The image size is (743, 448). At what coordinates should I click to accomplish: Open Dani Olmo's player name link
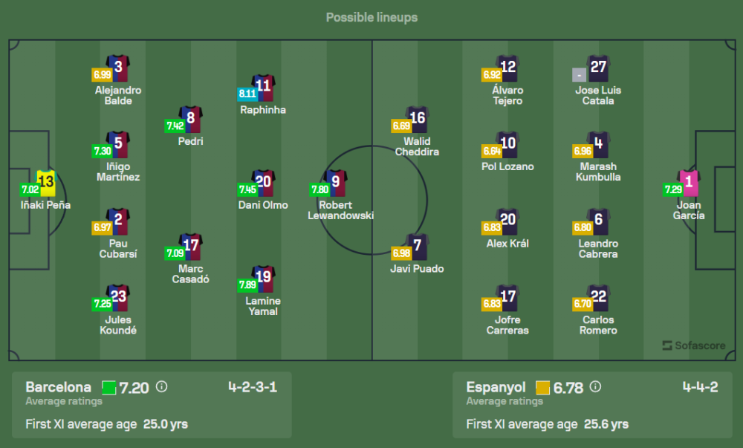pos(263,205)
